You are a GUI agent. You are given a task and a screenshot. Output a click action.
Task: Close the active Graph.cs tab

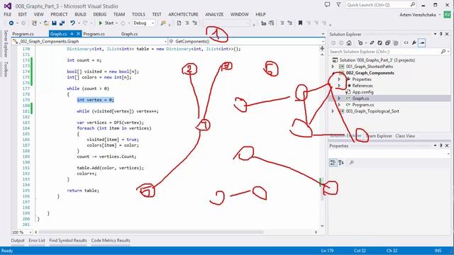[78, 34]
